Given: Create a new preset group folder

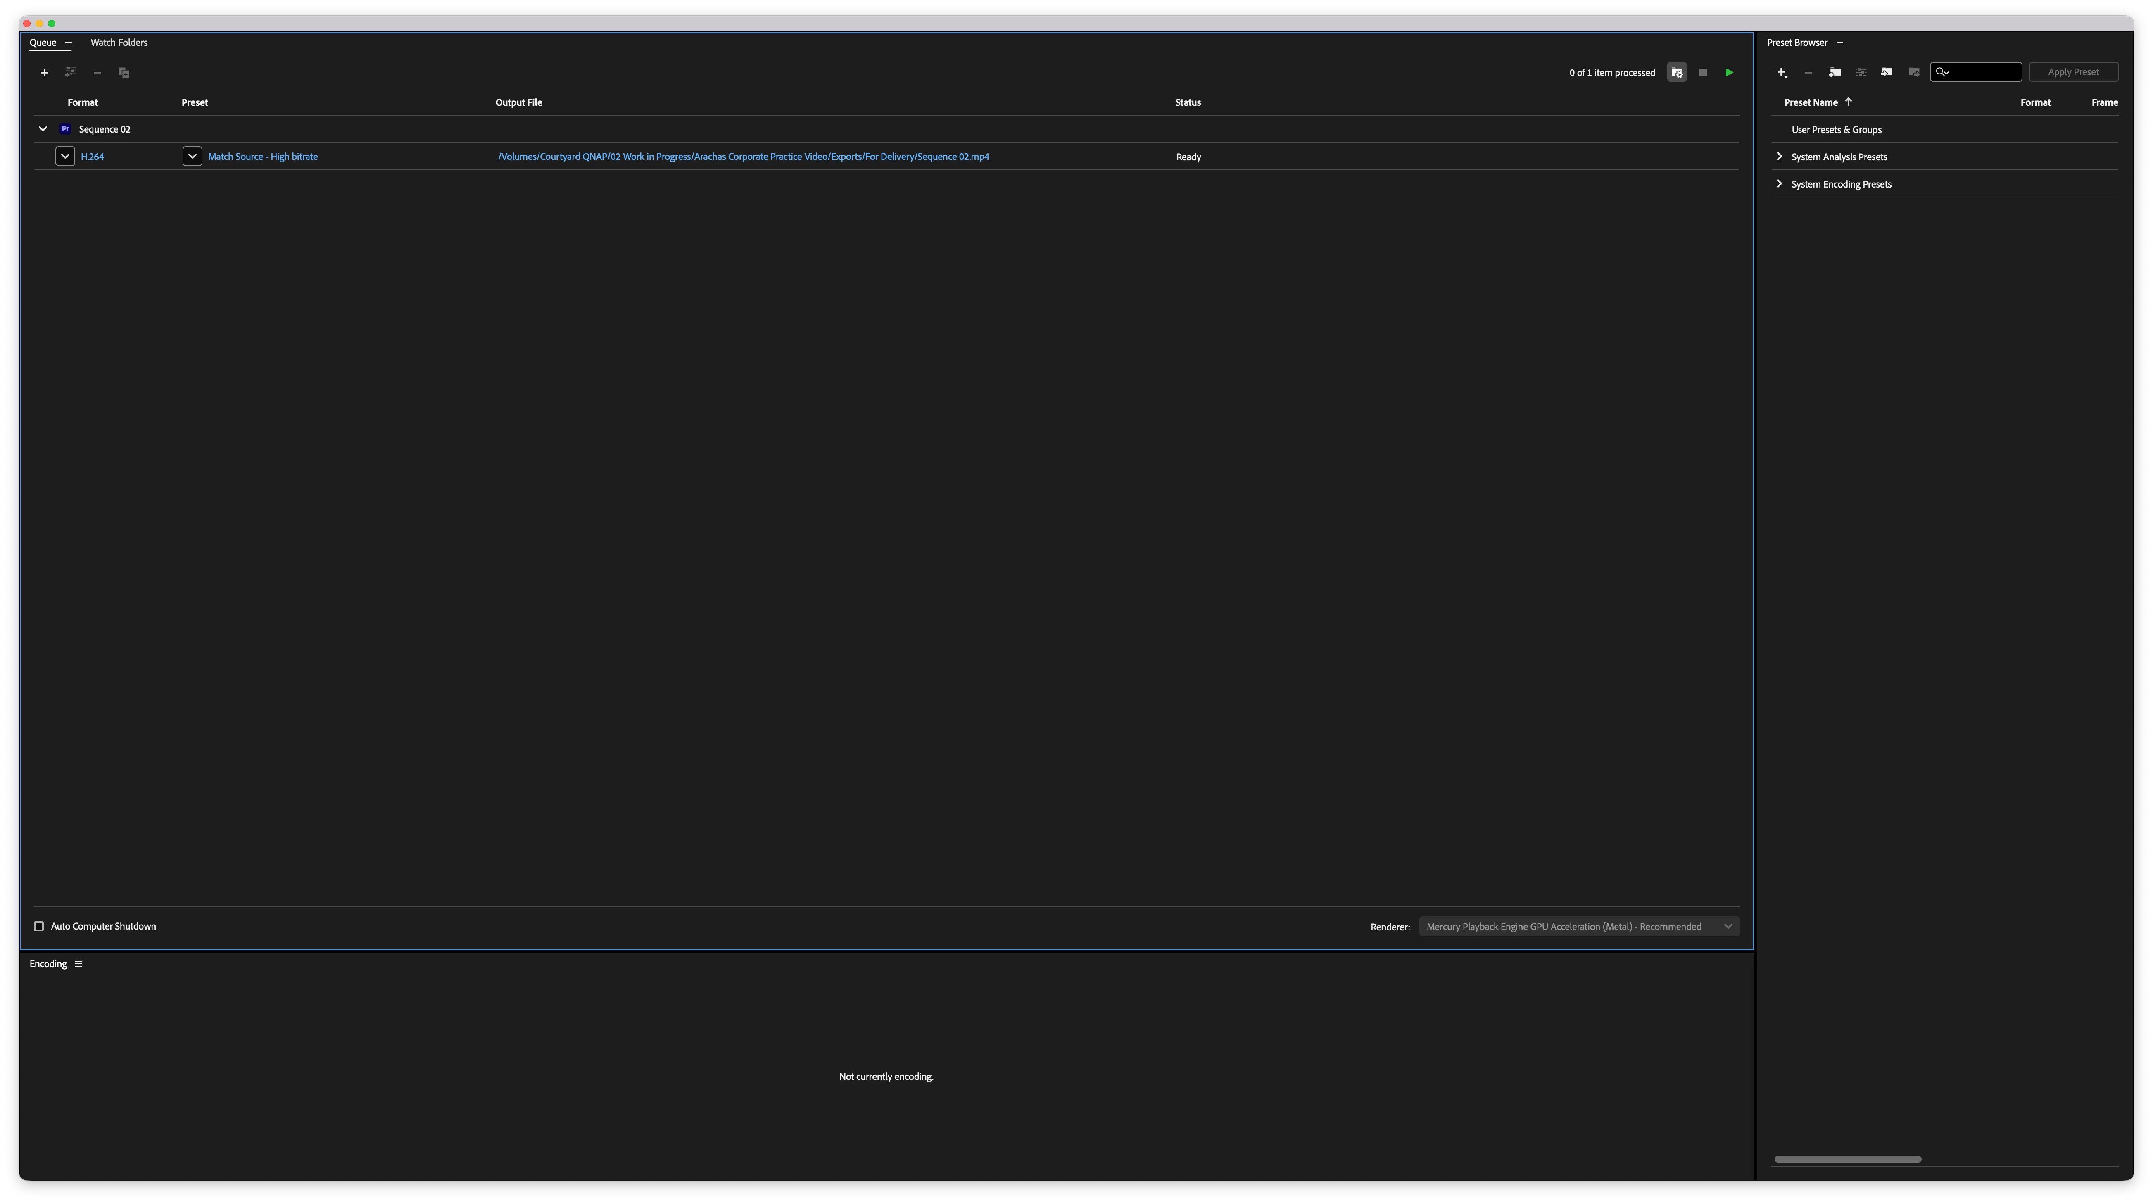Looking at the screenshot, I should [1835, 73].
